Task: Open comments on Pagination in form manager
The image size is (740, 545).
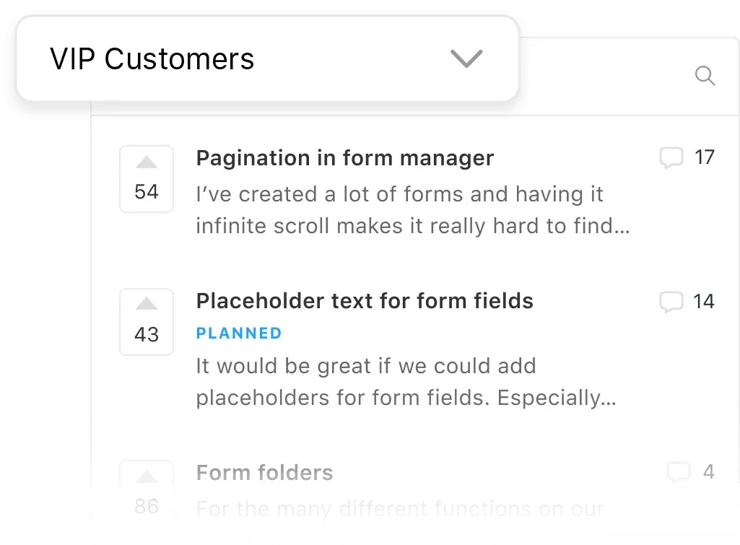Action: tap(671, 157)
